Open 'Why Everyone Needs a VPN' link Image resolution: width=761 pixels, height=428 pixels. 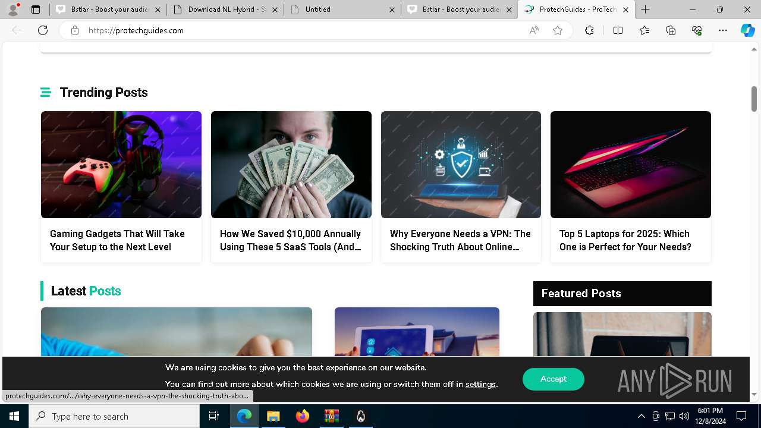(x=460, y=240)
